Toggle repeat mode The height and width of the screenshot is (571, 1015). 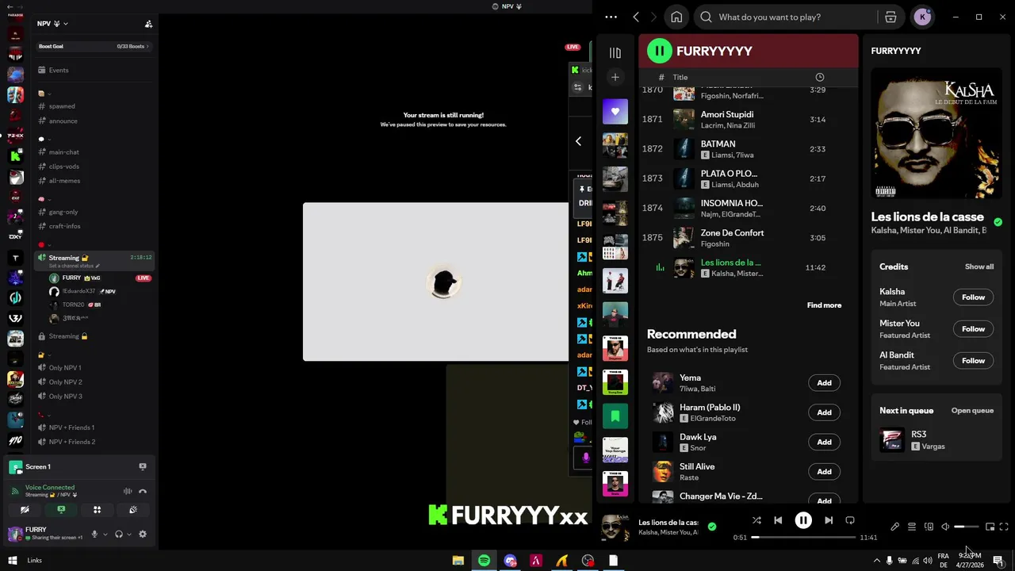pos(850,520)
